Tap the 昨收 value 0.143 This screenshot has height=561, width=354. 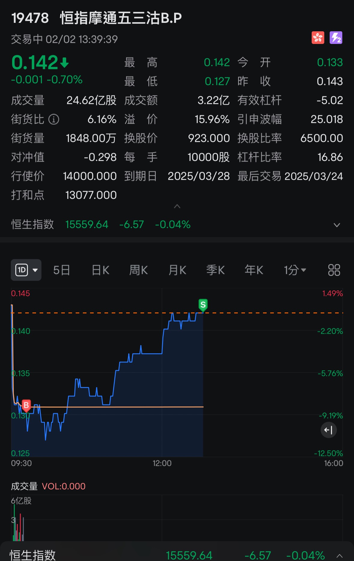point(330,81)
